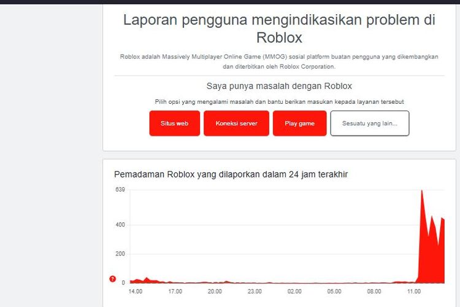Screen dimensions: 460x307
Task: Click the 400 label on chart axis
Action: click(120, 225)
